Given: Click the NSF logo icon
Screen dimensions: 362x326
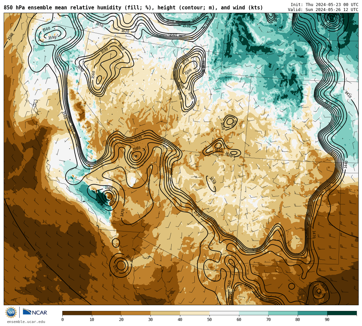Looking at the screenshot, I should pos(11,313).
